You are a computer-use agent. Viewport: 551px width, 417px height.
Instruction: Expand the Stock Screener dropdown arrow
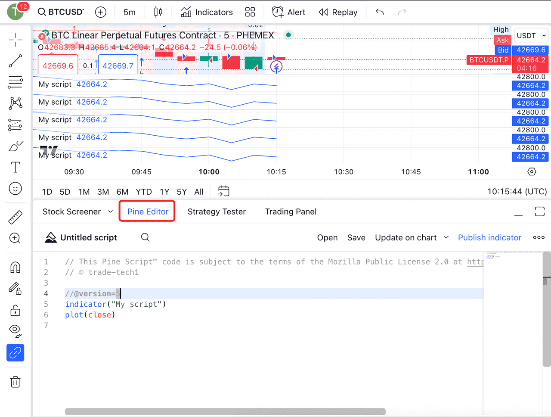point(110,212)
